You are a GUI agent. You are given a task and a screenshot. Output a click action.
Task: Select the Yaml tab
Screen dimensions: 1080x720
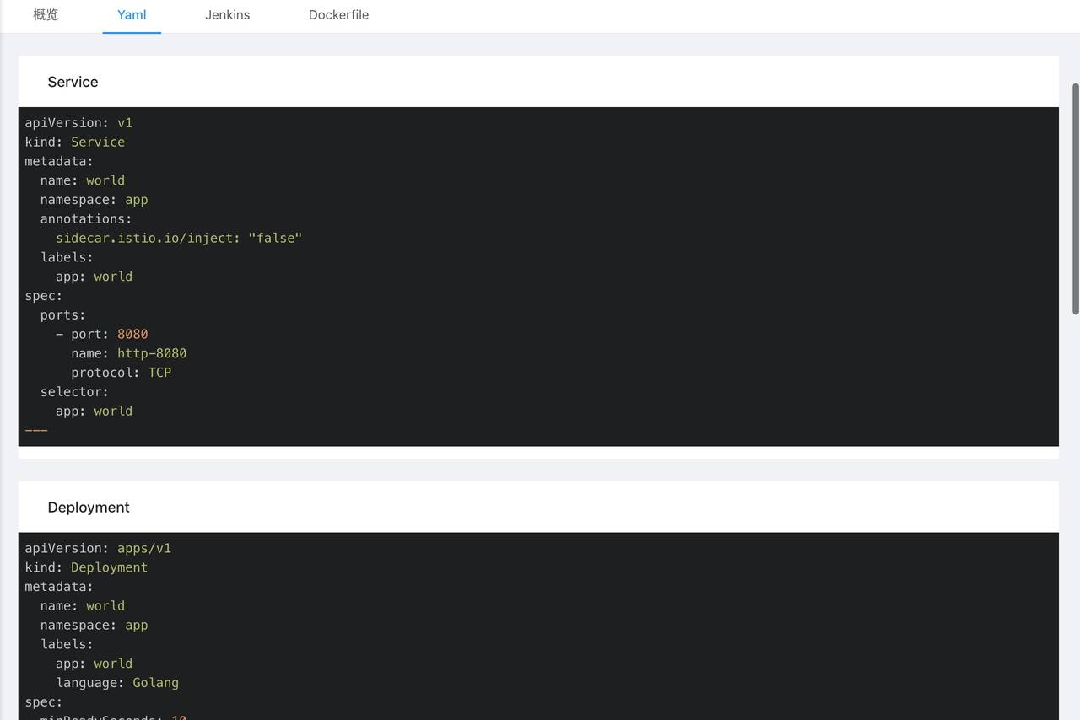(132, 15)
